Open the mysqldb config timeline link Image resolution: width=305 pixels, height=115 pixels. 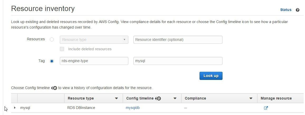tap(133, 108)
